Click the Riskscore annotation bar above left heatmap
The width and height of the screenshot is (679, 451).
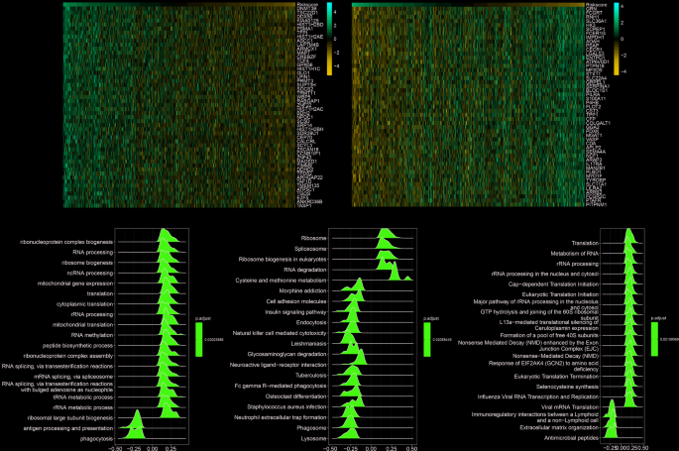click(179, 5)
